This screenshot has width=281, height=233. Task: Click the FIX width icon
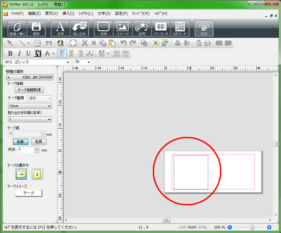coord(126,54)
